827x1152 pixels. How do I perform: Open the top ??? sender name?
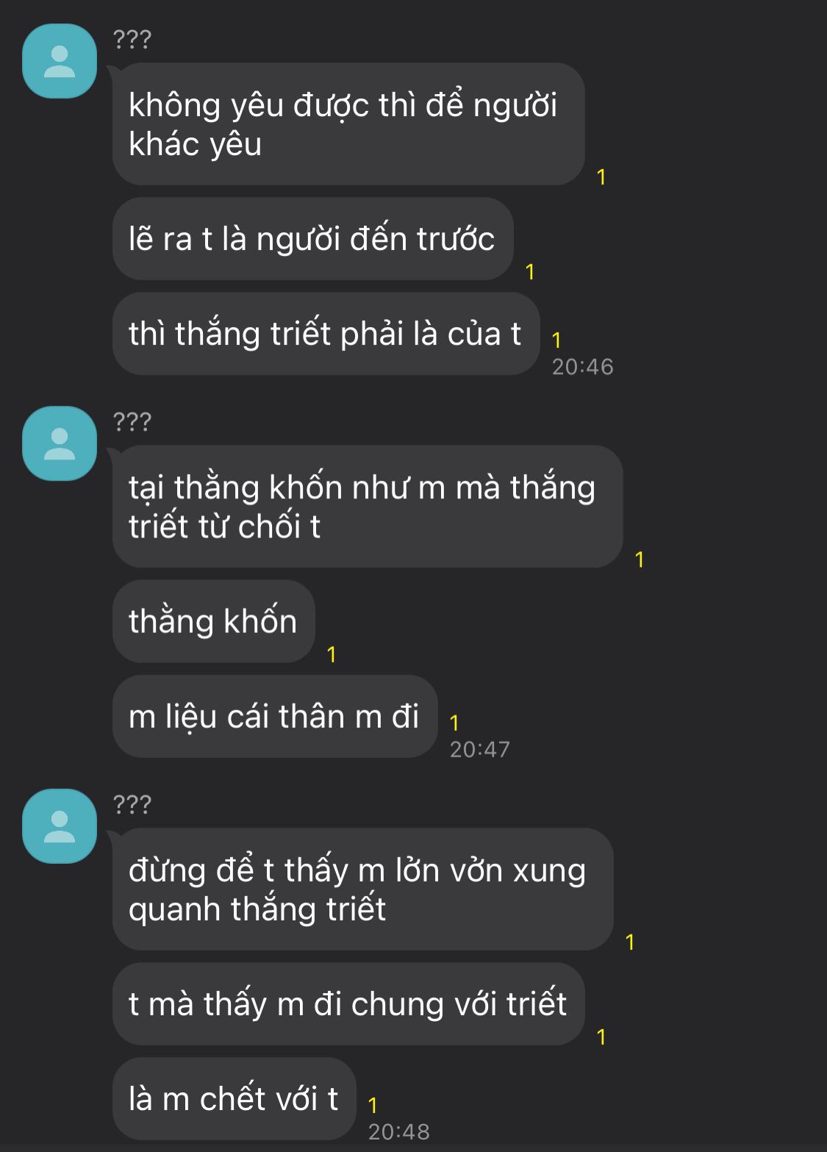pos(132,39)
